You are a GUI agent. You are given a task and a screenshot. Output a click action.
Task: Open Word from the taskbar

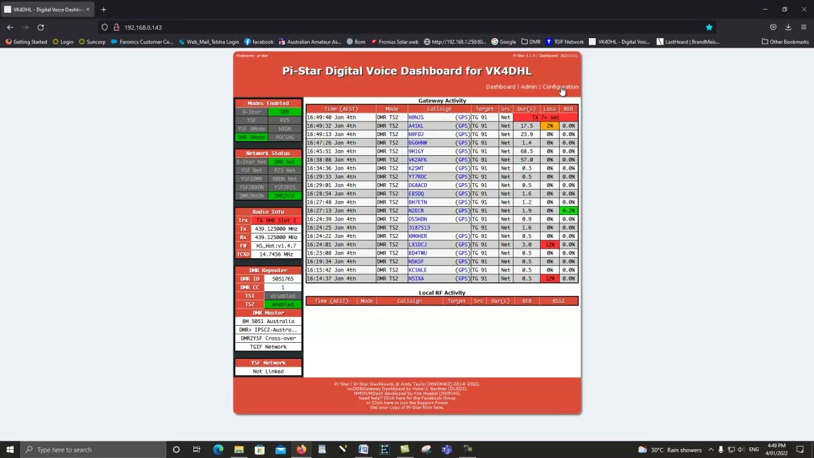coord(363,450)
